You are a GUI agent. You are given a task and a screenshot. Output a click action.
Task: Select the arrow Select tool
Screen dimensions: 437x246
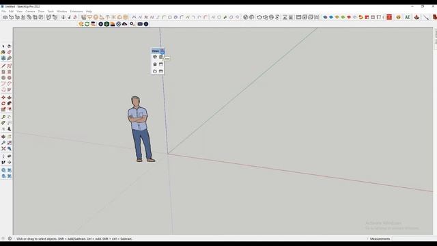pos(3,46)
